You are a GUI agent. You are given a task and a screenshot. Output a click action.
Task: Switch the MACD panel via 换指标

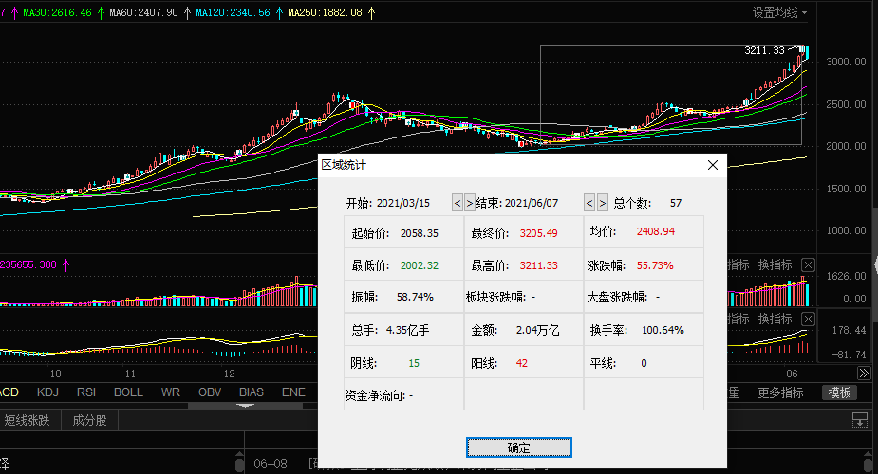coord(775,319)
